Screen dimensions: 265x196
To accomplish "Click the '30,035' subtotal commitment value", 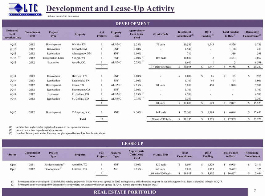I will (187, 67).
